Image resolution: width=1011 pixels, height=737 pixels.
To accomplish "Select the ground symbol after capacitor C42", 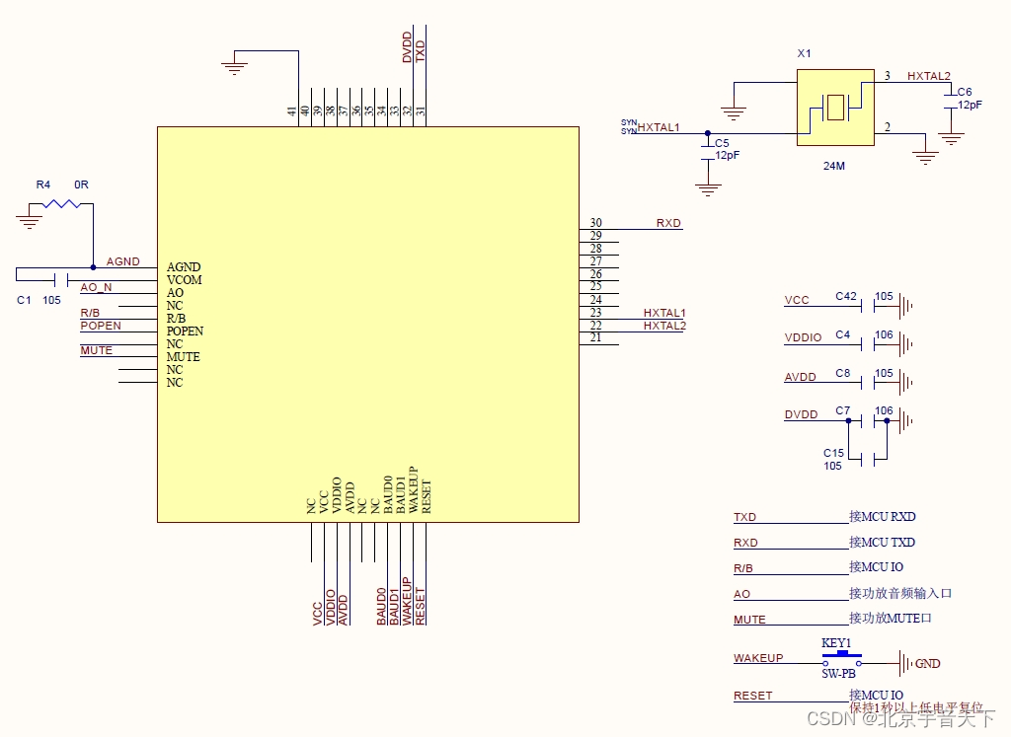I will pos(906,306).
